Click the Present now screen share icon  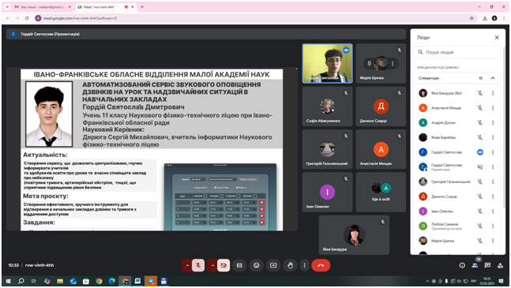273,265
